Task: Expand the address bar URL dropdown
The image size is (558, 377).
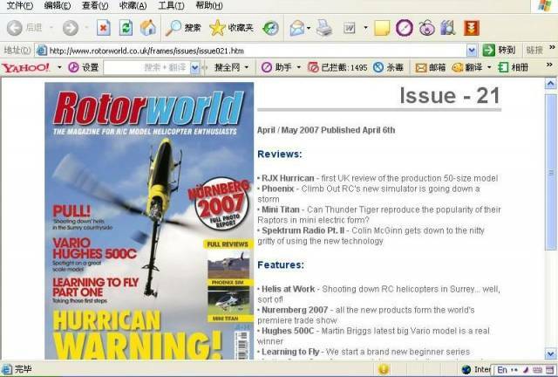Action: [x=472, y=51]
